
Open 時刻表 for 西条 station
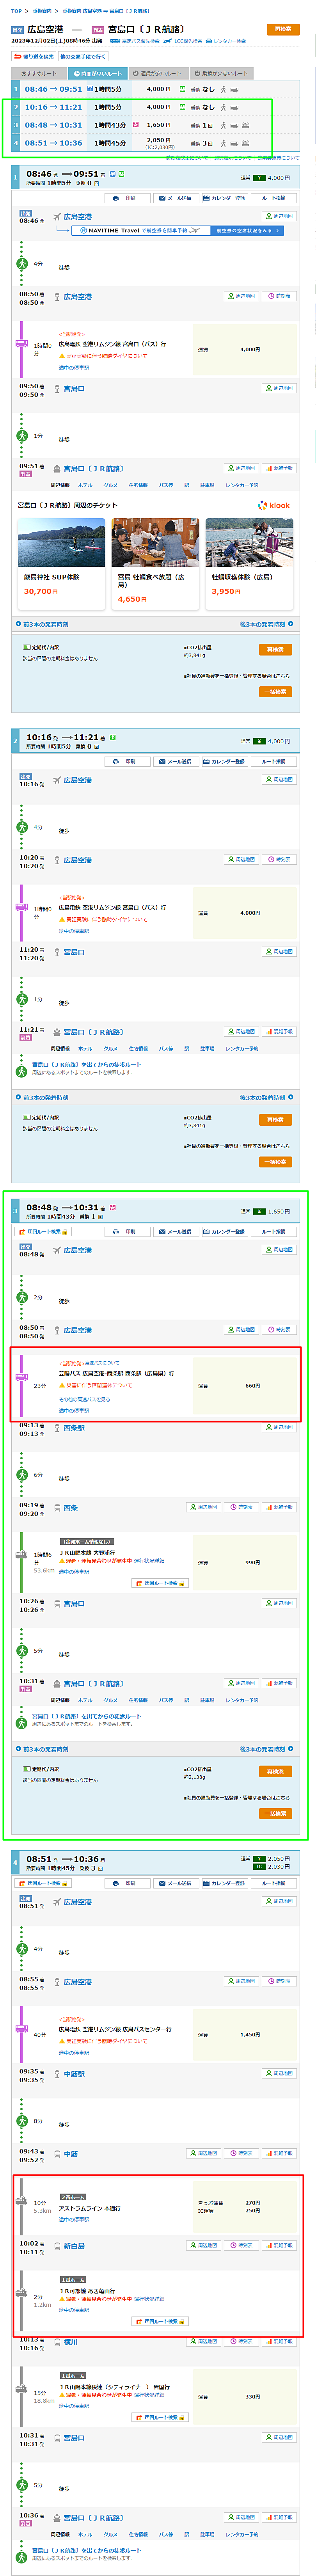point(241,1507)
